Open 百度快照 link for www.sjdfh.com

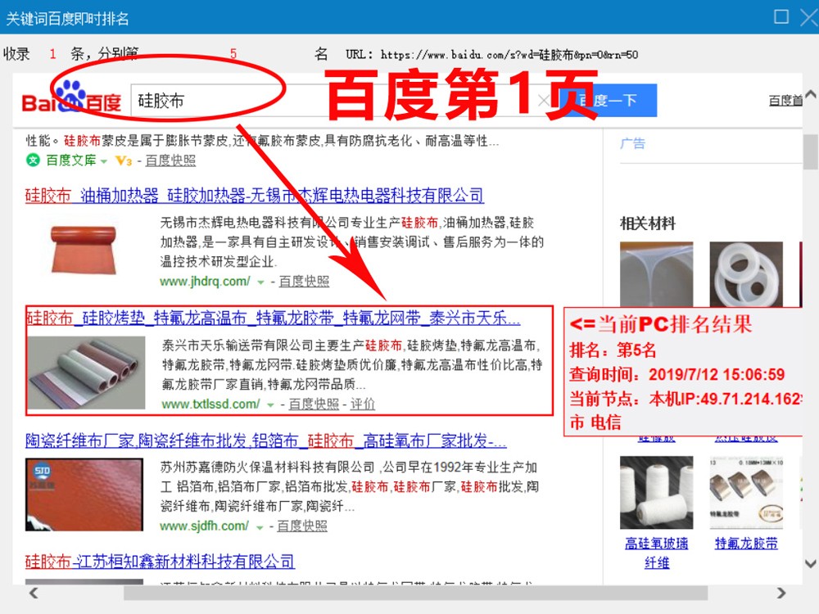[302, 526]
